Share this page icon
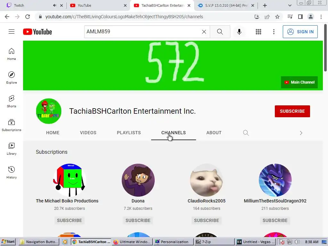 (267, 17)
